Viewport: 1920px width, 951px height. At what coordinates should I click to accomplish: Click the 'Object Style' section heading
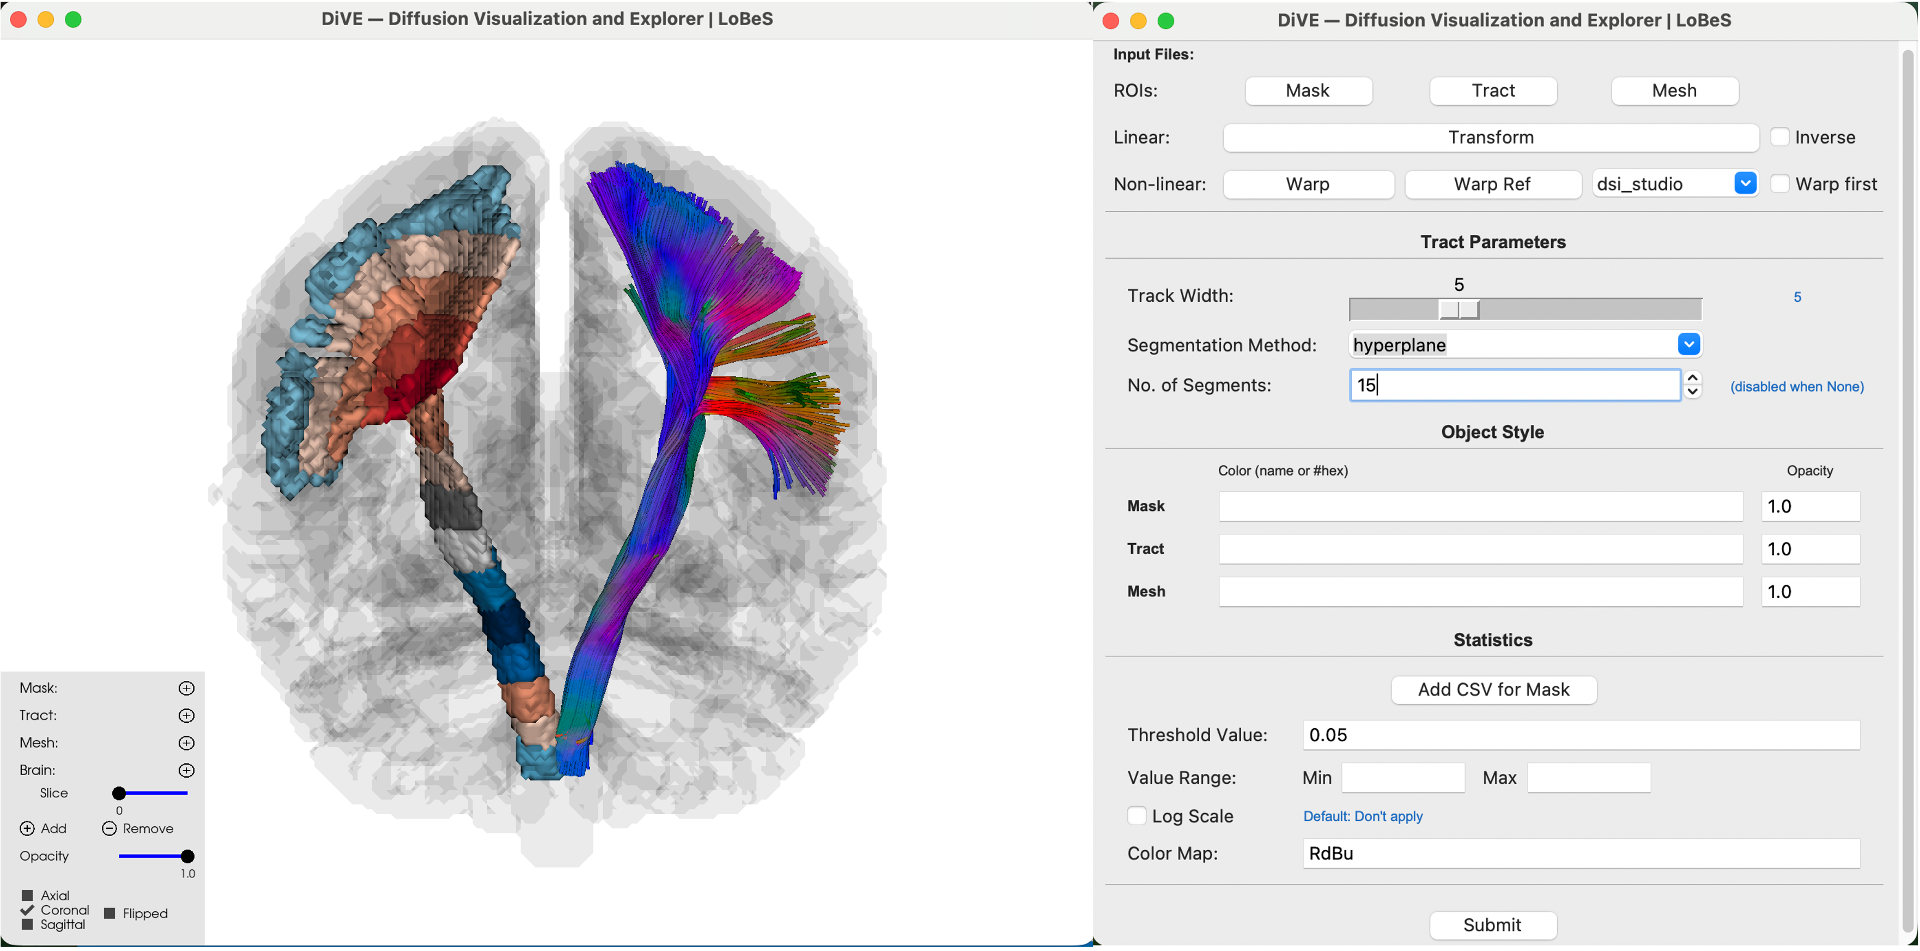click(1492, 432)
